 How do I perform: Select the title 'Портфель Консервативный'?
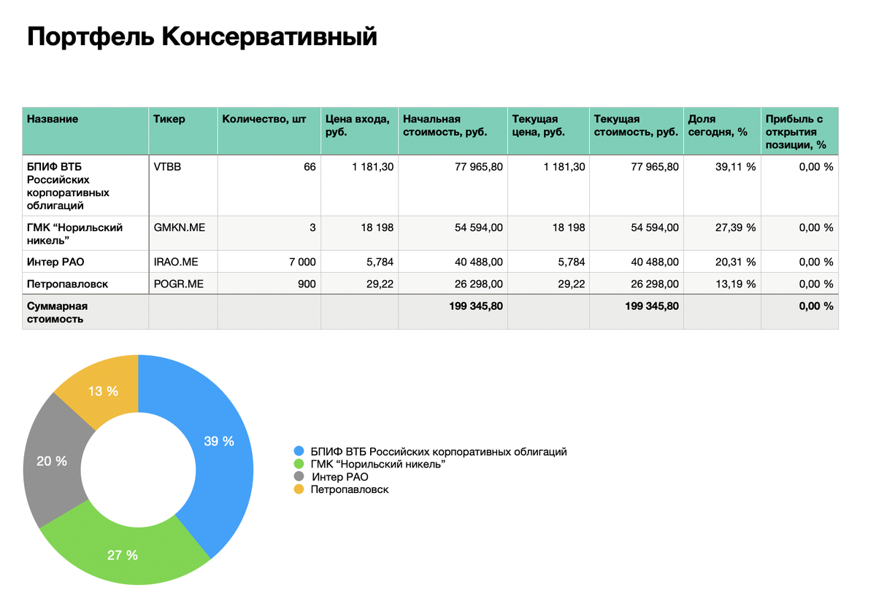[x=202, y=36]
